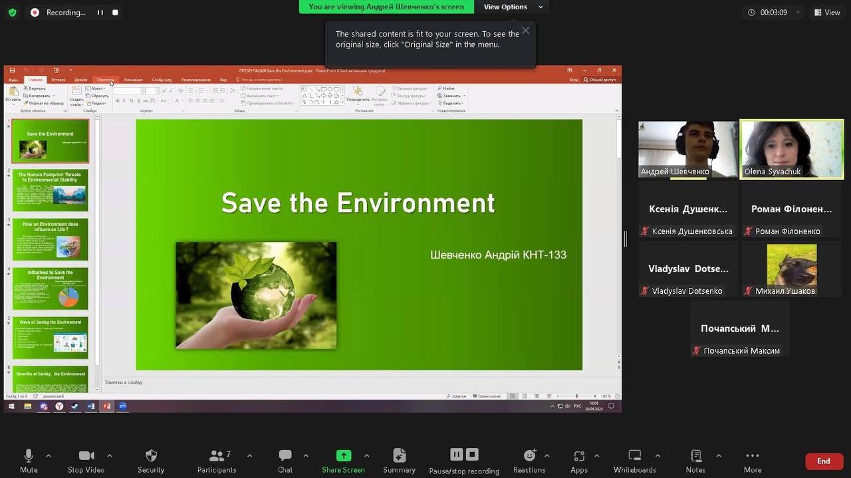This screenshot has width=851, height=478.
Task: Mute the microphone
Action: point(29,460)
